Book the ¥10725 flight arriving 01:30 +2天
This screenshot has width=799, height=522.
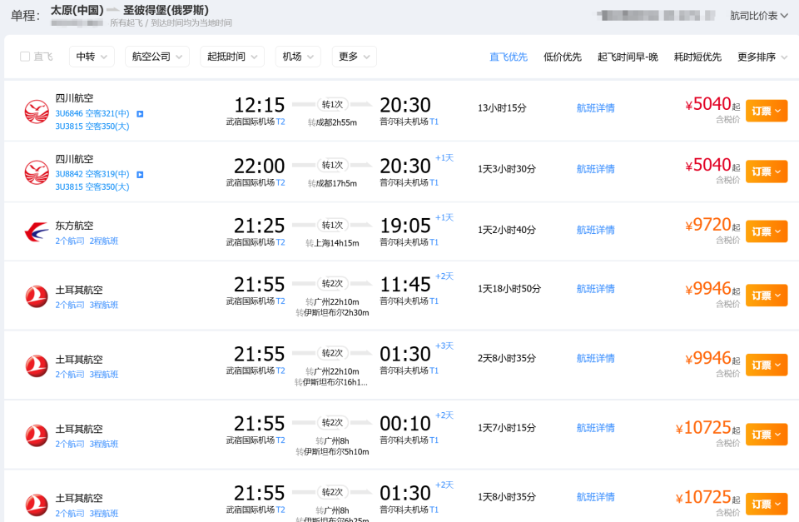pos(767,505)
